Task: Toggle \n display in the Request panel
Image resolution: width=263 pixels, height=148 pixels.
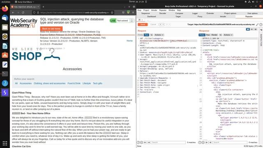Action: (152, 35)
